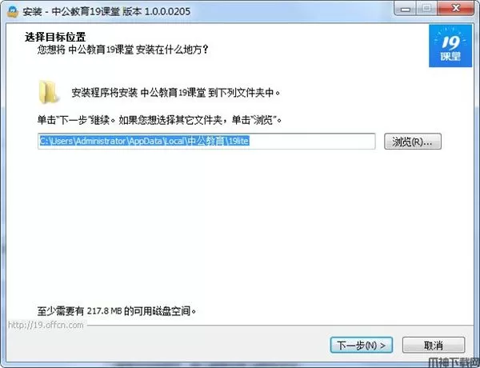Image resolution: width=480 pixels, height=368 pixels.
Task: Click the 选择目标位置 heading
Action: point(55,37)
